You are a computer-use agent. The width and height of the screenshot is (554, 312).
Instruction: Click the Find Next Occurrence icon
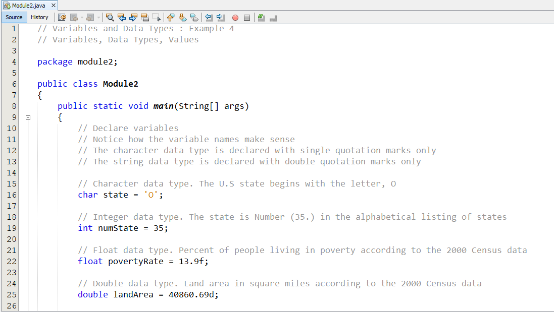(x=133, y=18)
